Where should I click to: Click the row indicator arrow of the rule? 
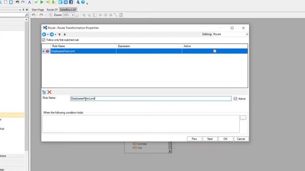click(x=43, y=51)
